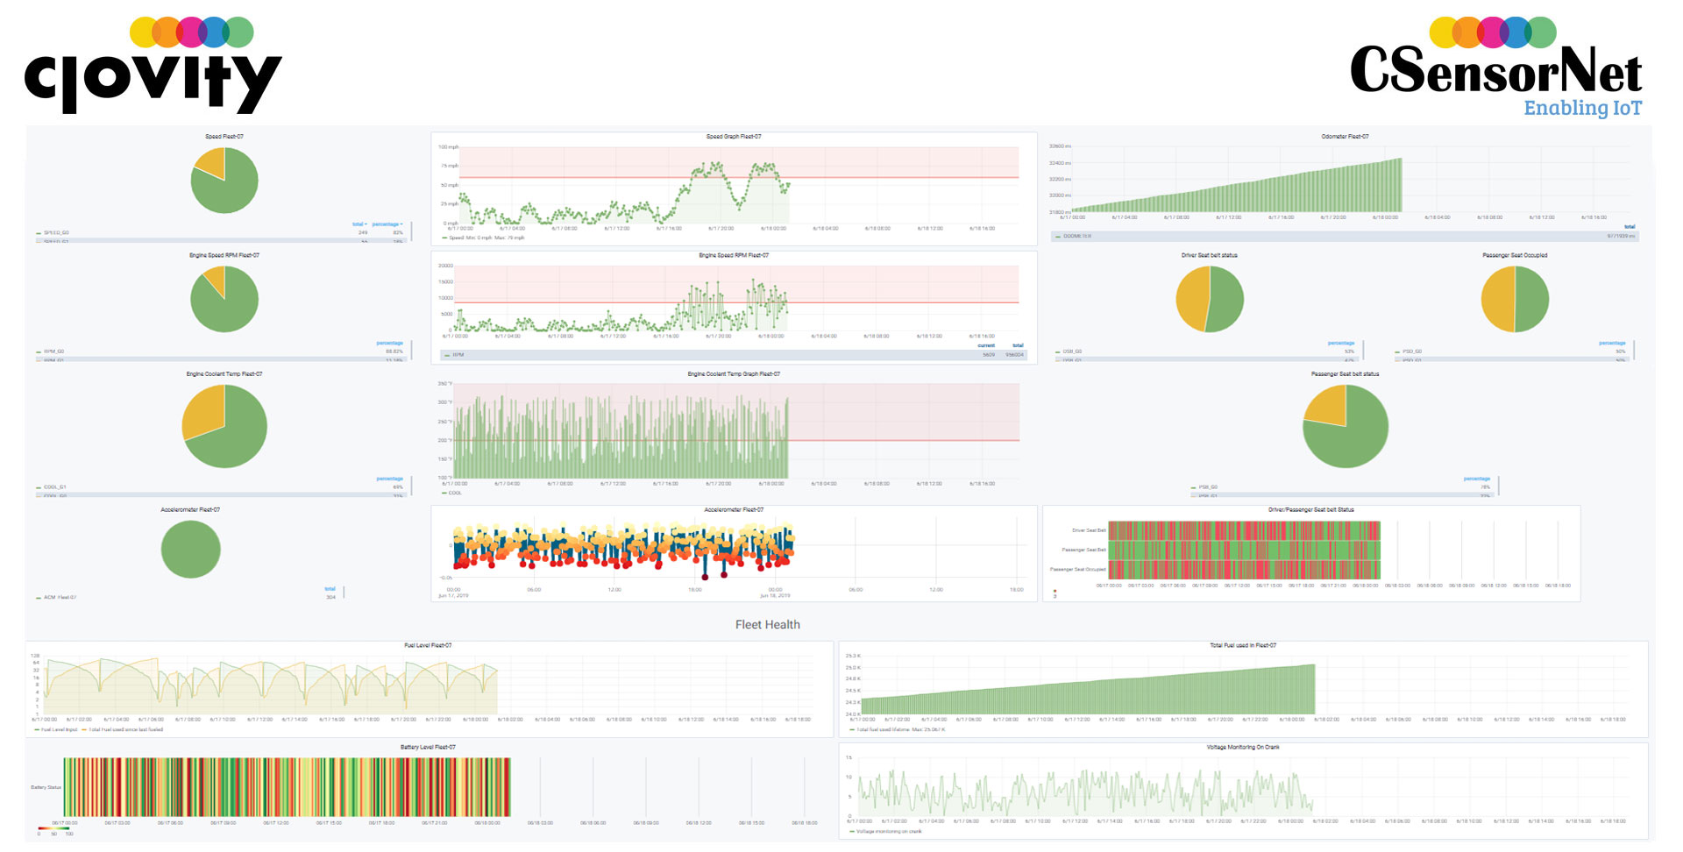Screen dimensions: 1683x852
Task: Toggle the PSO_G0 legend series
Action: pos(1409,351)
